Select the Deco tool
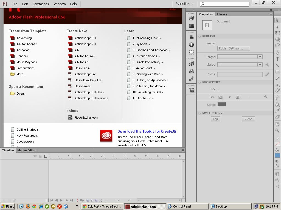The height and width of the screenshot is (210, 281). 277,91
